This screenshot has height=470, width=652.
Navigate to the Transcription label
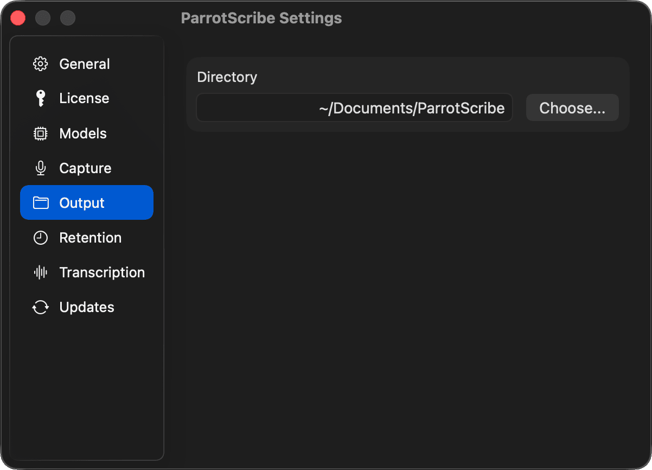pyautogui.click(x=102, y=272)
